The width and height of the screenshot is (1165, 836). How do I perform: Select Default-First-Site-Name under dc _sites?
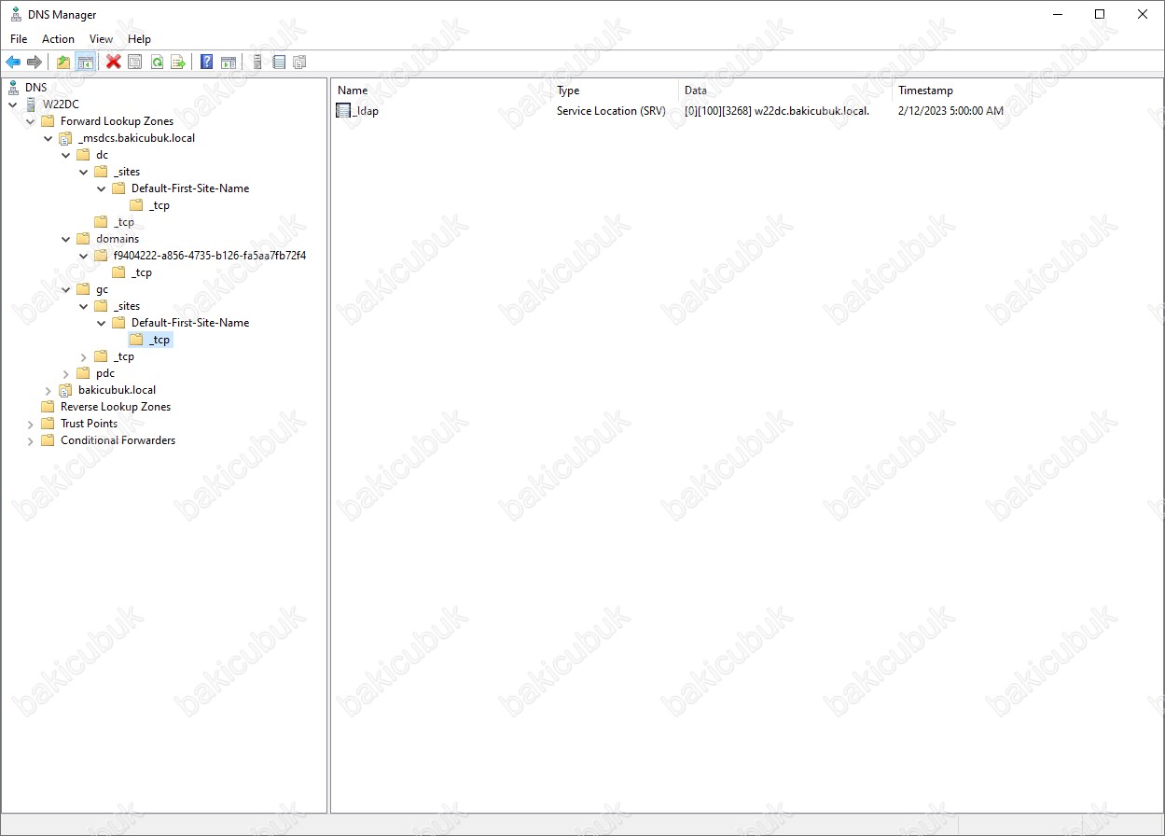click(x=189, y=188)
